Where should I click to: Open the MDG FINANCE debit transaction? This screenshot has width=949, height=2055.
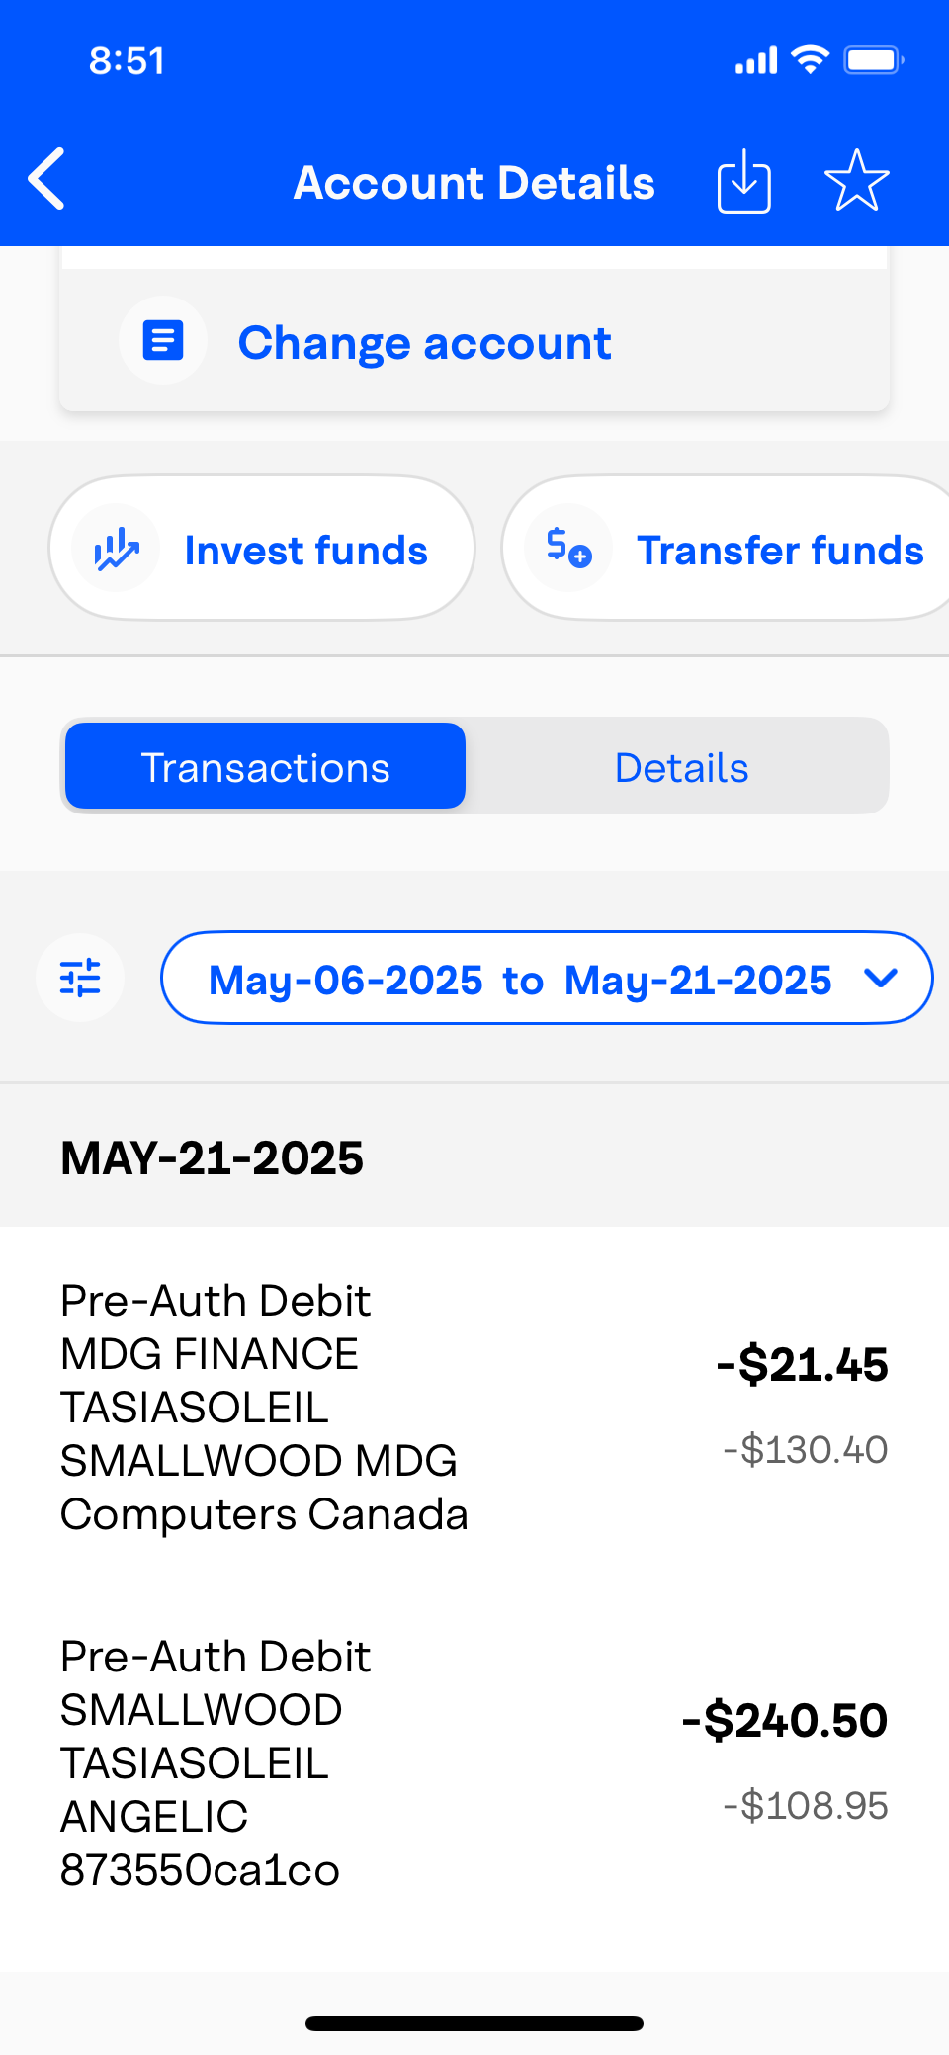tap(264, 1407)
